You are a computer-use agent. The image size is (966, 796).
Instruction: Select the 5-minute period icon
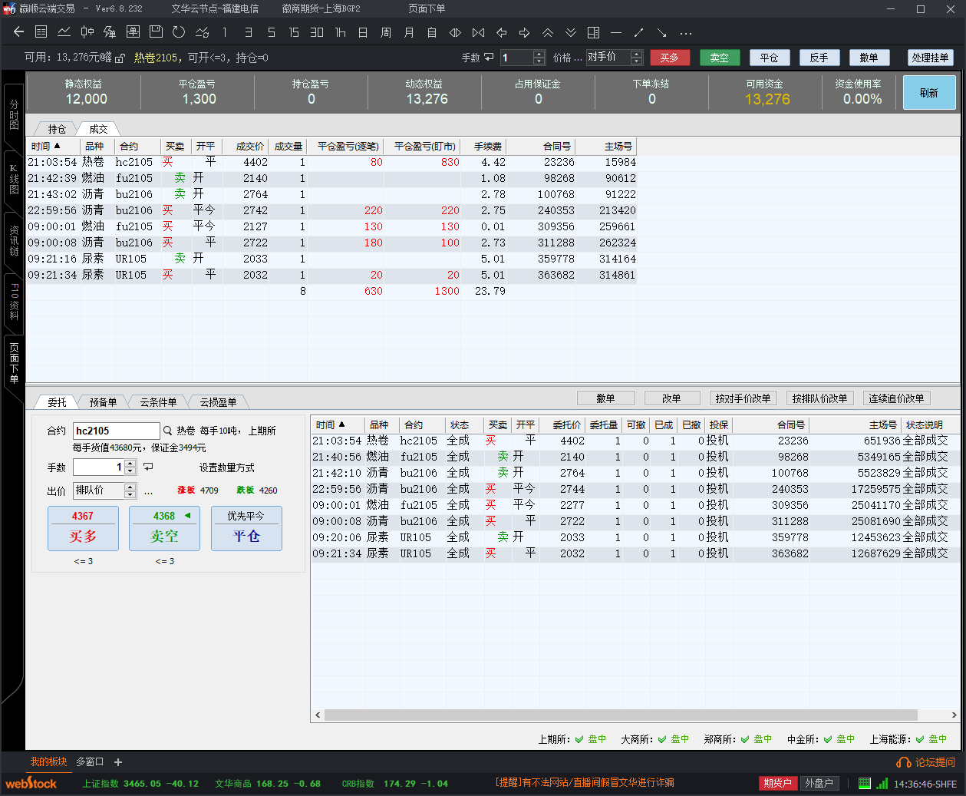tap(271, 32)
